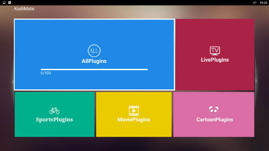Click the dim status icon beside the clock
Image resolution: width=269 pixels, height=151 pixels.
tap(255, 3)
